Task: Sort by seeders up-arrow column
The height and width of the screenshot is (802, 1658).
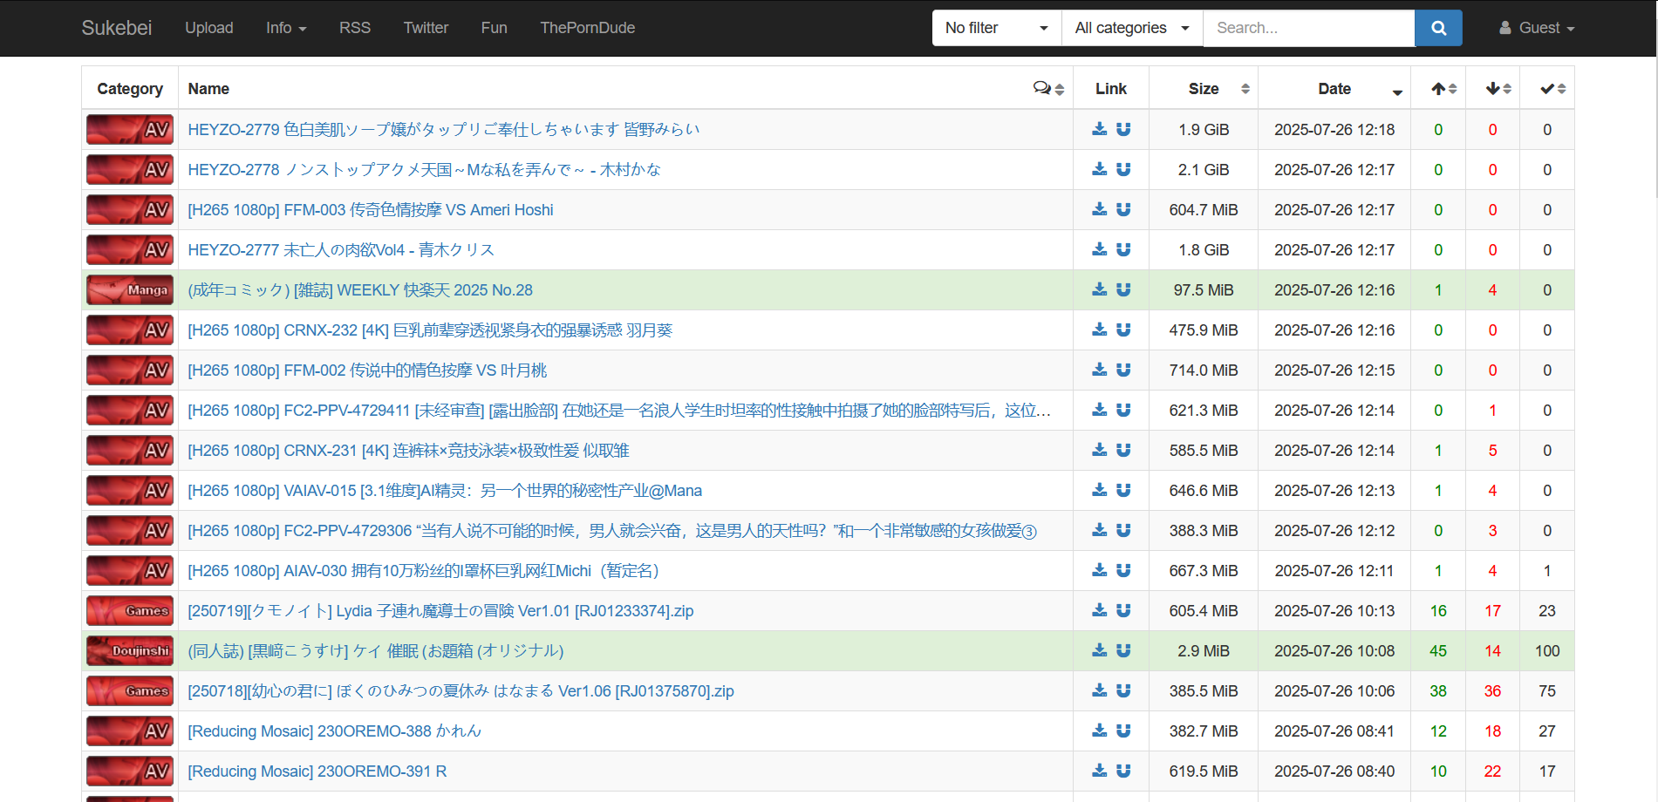Action: click(1444, 88)
